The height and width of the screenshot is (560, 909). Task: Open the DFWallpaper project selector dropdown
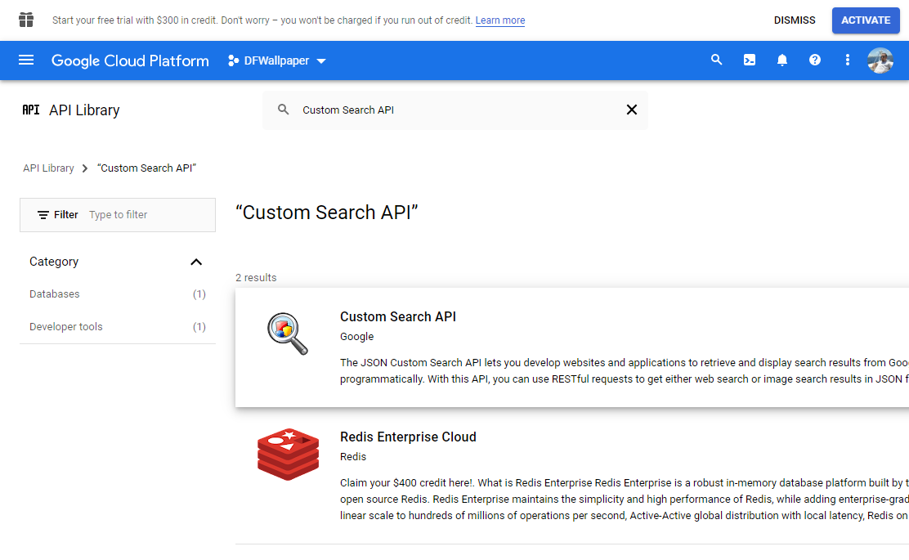pos(277,60)
